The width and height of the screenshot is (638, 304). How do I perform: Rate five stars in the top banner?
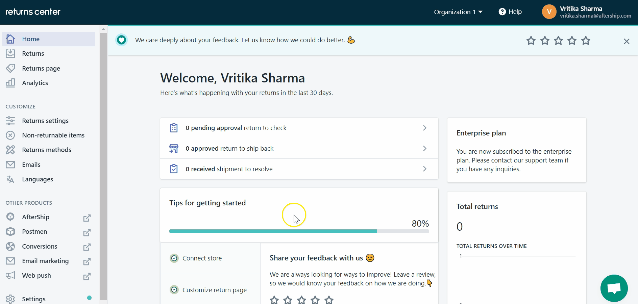pos(586,41)
